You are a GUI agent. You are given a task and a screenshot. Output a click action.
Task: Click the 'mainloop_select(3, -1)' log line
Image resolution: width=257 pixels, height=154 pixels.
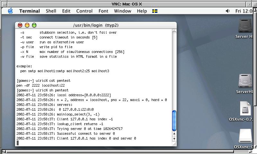58,115
